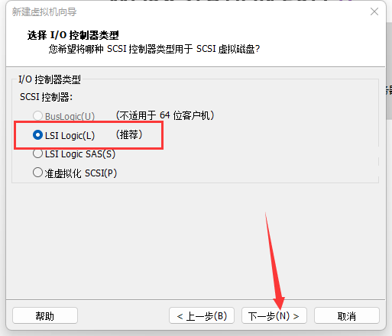The width and height of the screenshot is (392, 336).
Task: Click the (推荐) recommendation note
Action: click(x=129, y=134)
